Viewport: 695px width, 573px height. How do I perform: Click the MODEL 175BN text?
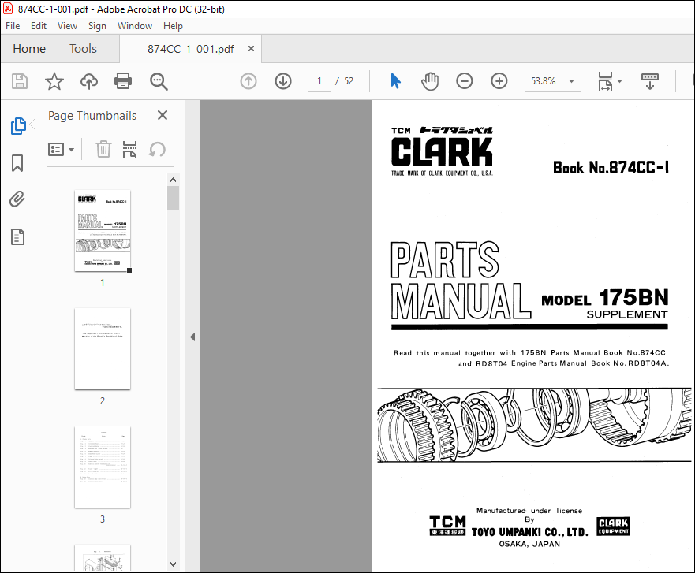click(604, 298)
